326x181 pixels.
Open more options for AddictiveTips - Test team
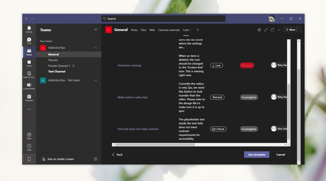(x=96, y=80)
